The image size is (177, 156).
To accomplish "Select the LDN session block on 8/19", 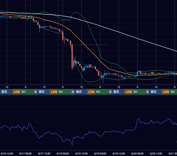I will (x=128, y=92).
